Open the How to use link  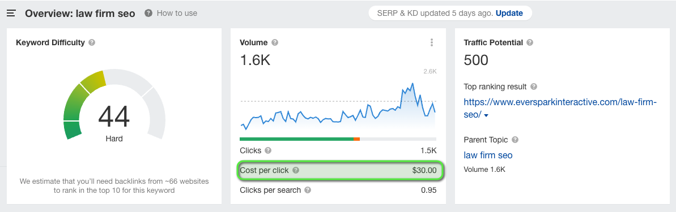[x=177, y=14]
